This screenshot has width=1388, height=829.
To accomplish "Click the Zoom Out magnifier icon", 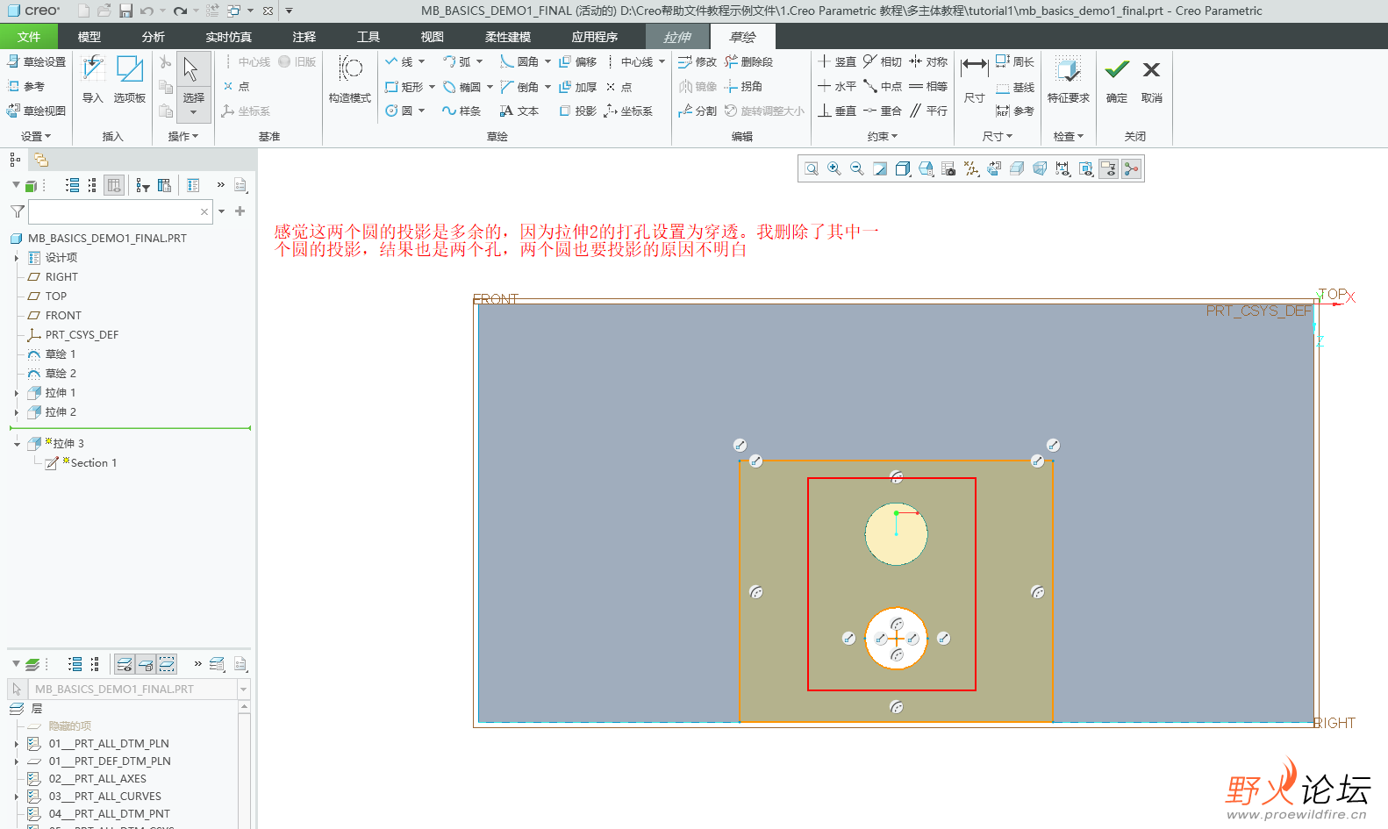I will 857,168.
